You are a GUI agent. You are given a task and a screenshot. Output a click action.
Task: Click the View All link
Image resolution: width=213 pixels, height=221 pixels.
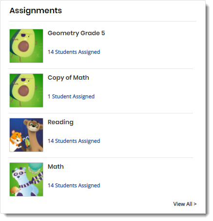(185, 204)
